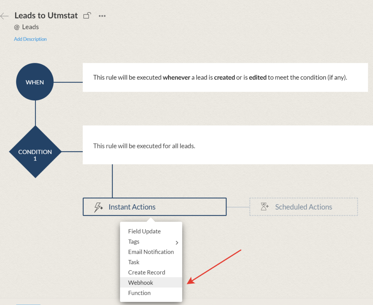Choose Email Notification action

pyautogui.click(x=151, y=252)
